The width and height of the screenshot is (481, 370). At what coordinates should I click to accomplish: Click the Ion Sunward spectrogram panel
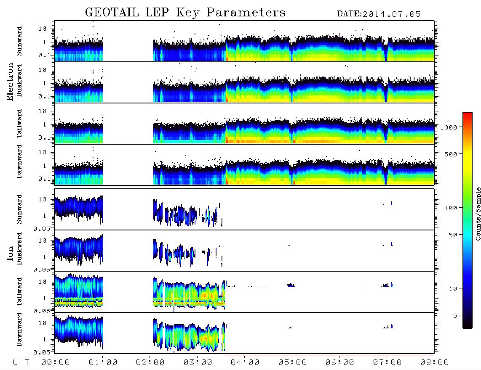coord(244,209)
